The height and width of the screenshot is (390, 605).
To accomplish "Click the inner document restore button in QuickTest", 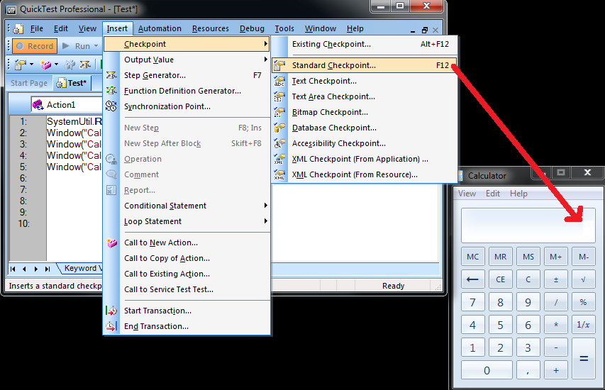I will click(425, 30).
